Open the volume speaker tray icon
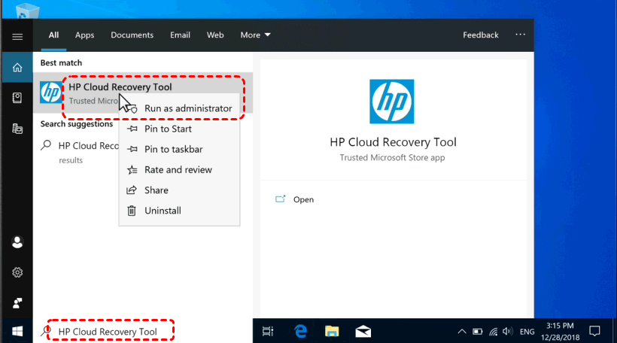Image resolution: width=617 pixels, height=343 pixels. pyautogui.click(x=508, y=332)
